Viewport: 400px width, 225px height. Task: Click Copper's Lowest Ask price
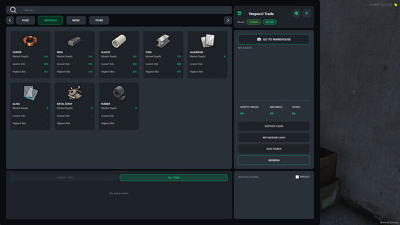click(46, 64)
